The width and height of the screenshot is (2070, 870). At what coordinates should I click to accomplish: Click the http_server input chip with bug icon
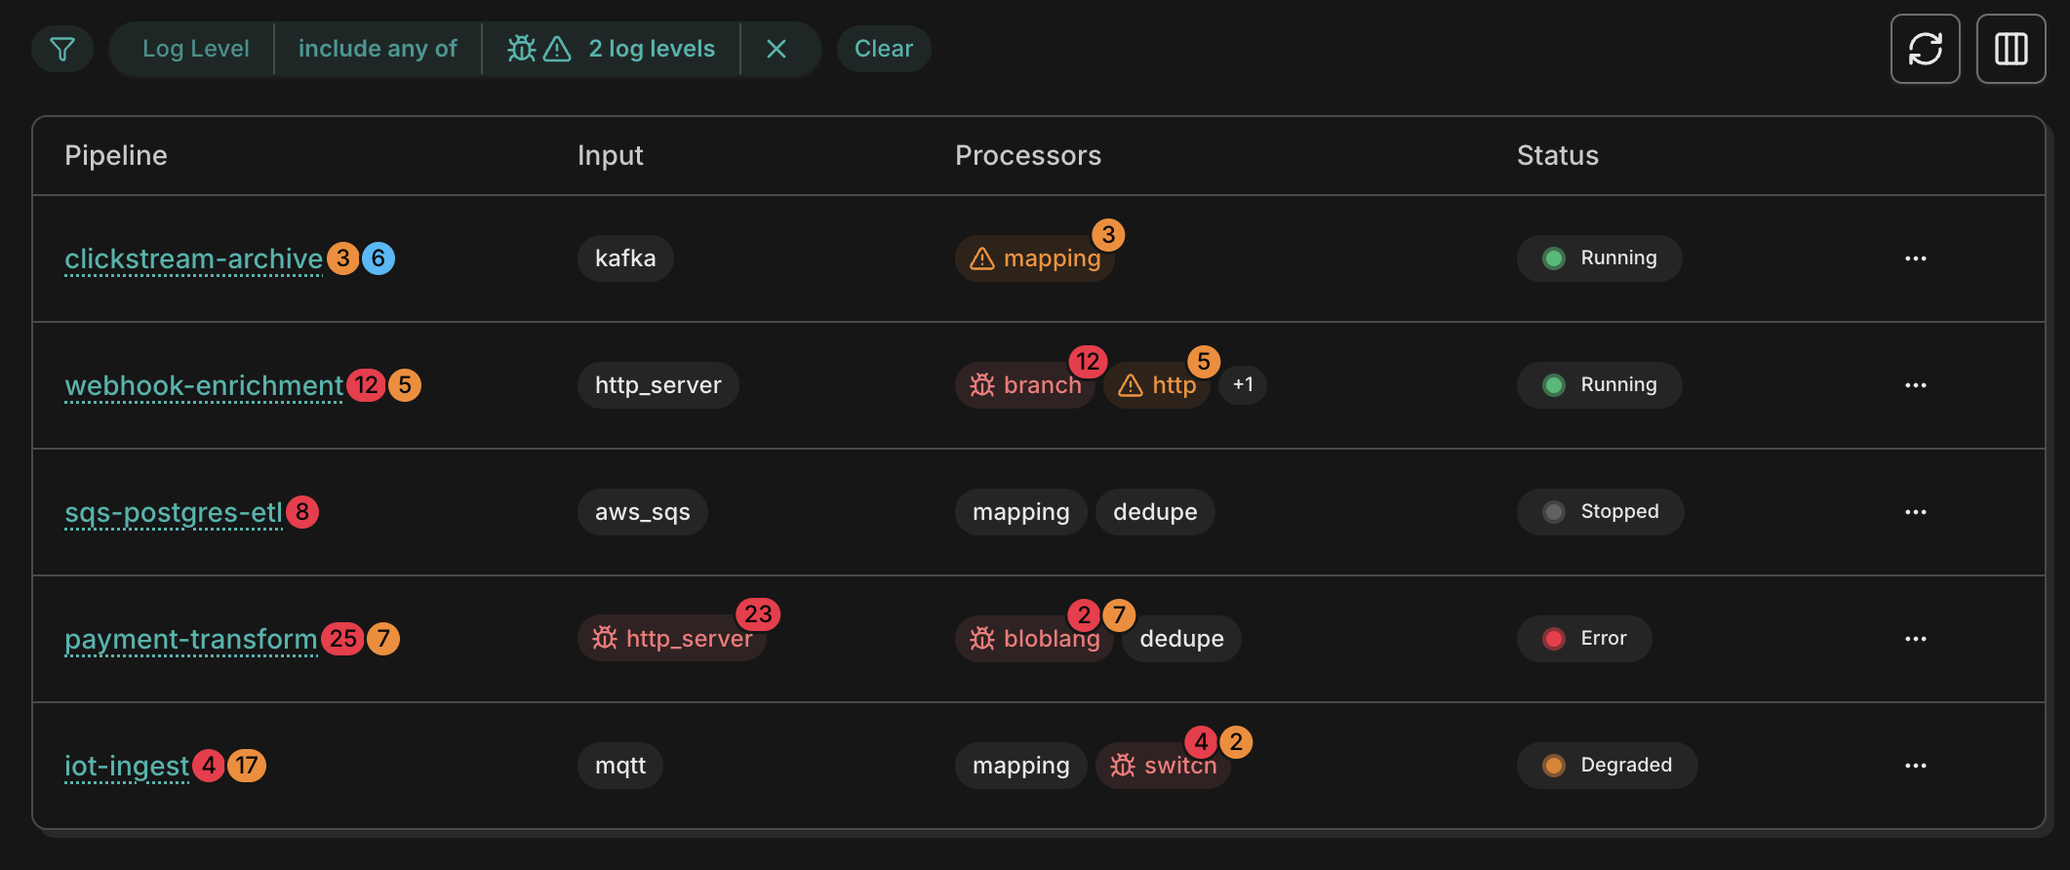click(x=672, y=639)
